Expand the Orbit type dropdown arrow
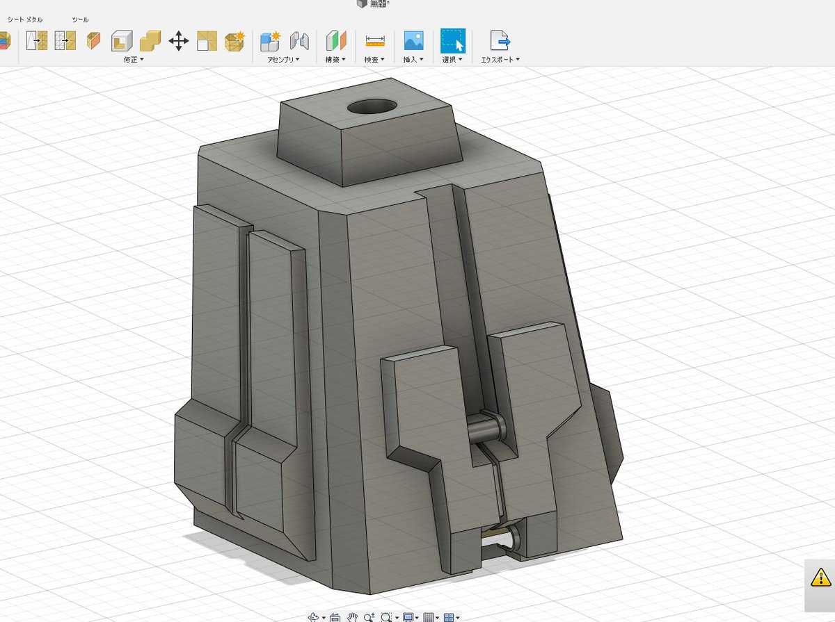Screen dimensions: 835x622 click(324, 617)
